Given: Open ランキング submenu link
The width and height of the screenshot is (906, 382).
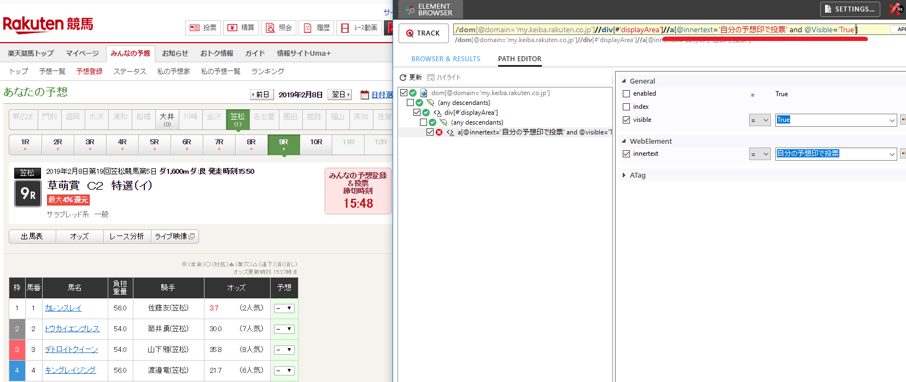Looking at the screenshot, I should (267, 72).
